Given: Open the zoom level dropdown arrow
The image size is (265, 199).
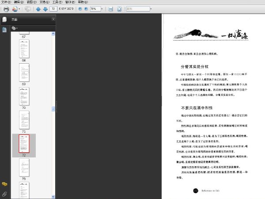Looking at the screenshot, I should pyautogui.click(x=102, y=9).
